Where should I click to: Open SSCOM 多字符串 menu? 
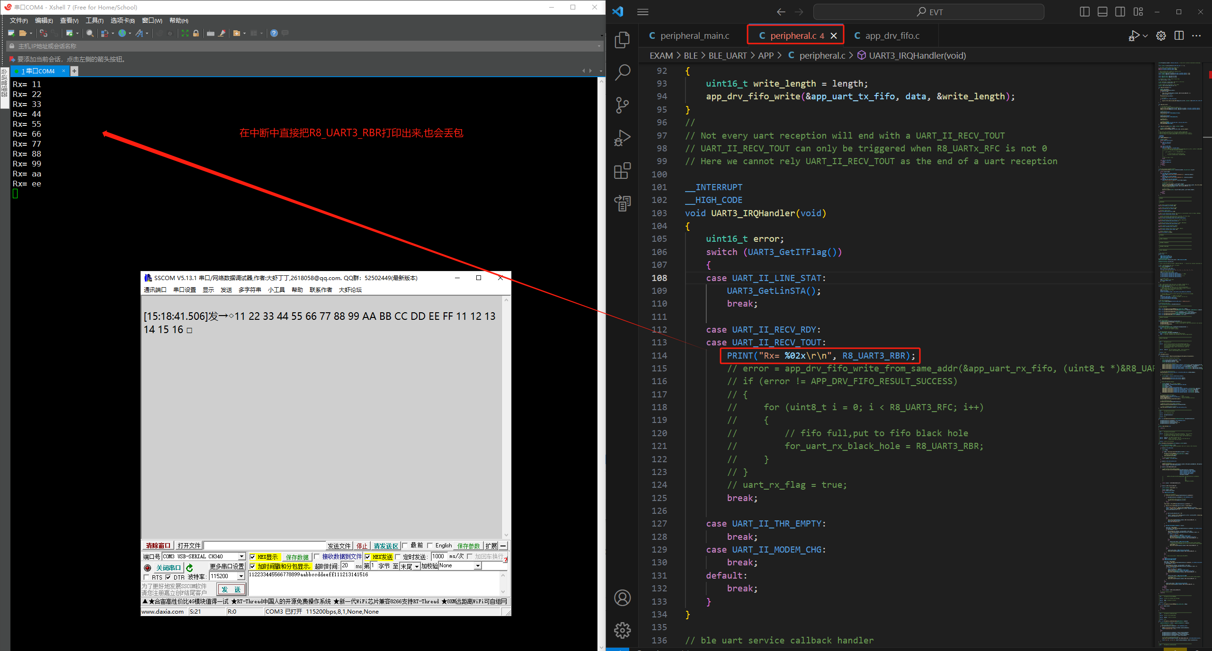[250, 290]
